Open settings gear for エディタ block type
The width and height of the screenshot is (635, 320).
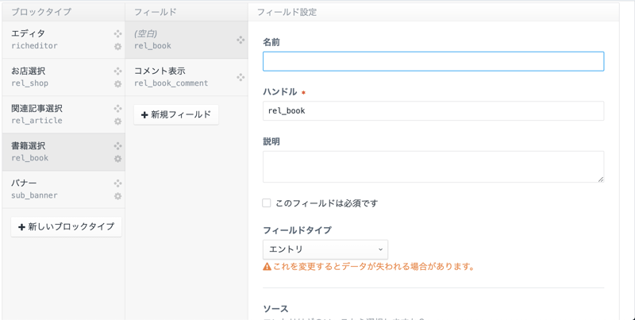pos(117,47)
